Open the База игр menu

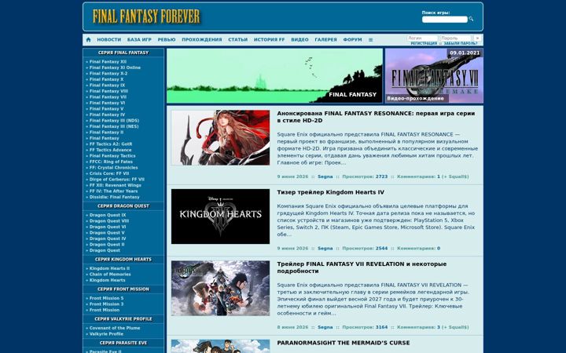coord(139,40)
